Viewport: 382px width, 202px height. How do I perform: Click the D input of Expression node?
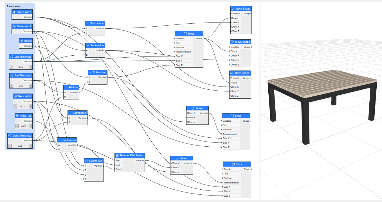point(86,179)
